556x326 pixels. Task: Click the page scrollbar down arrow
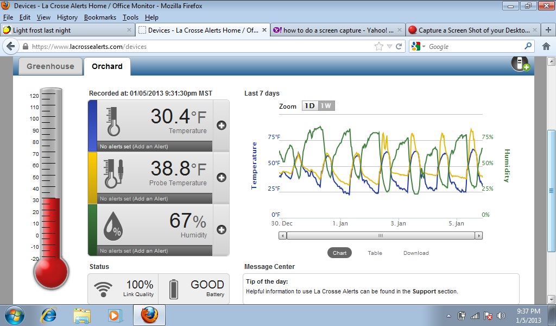pyautogui.click(x=552, y=299)
